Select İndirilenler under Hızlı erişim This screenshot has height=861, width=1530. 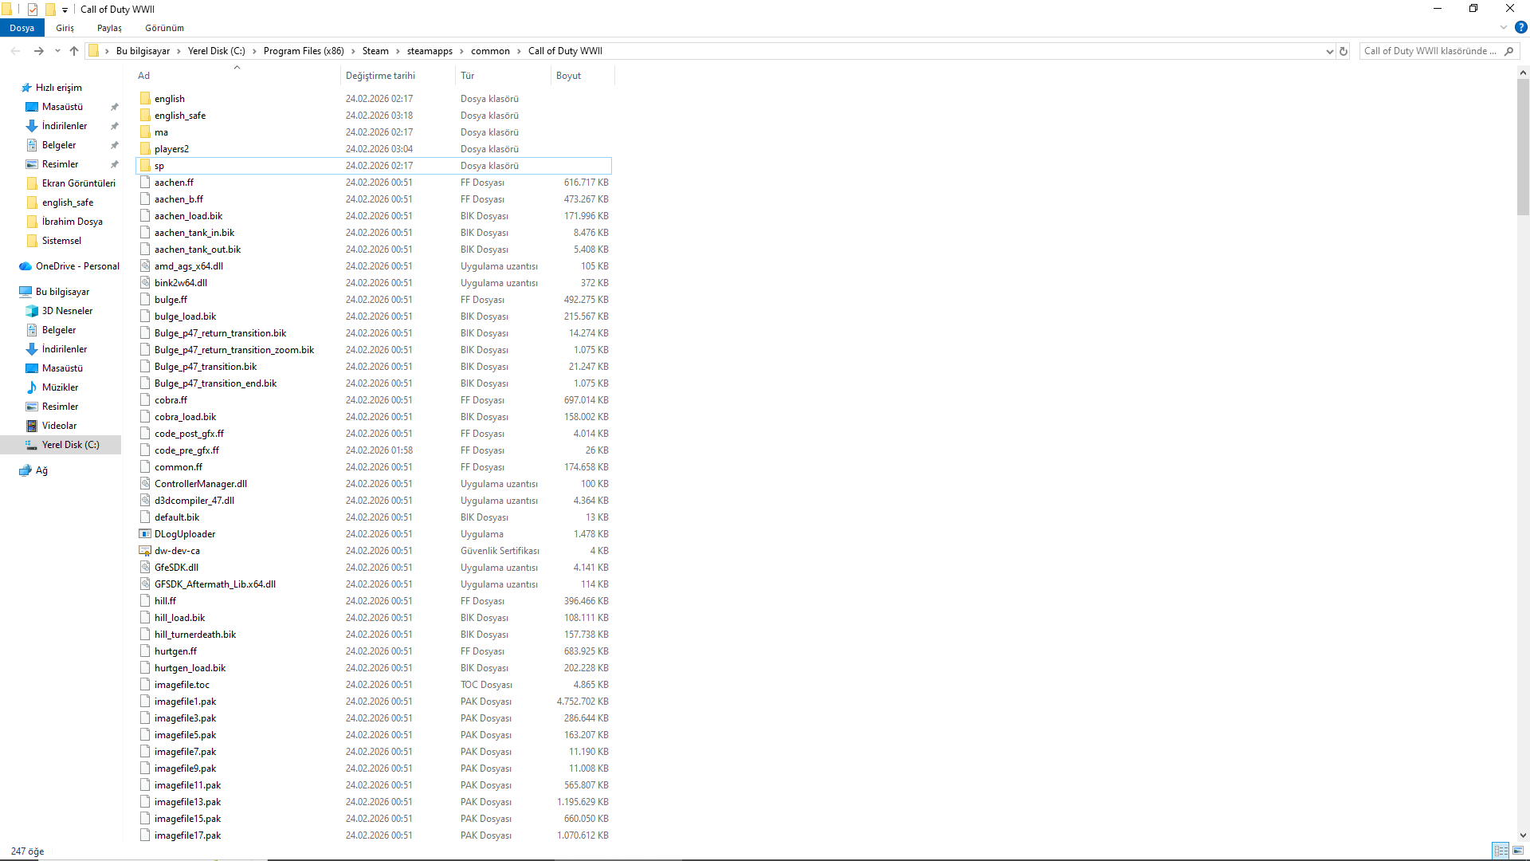coord(64,126)
